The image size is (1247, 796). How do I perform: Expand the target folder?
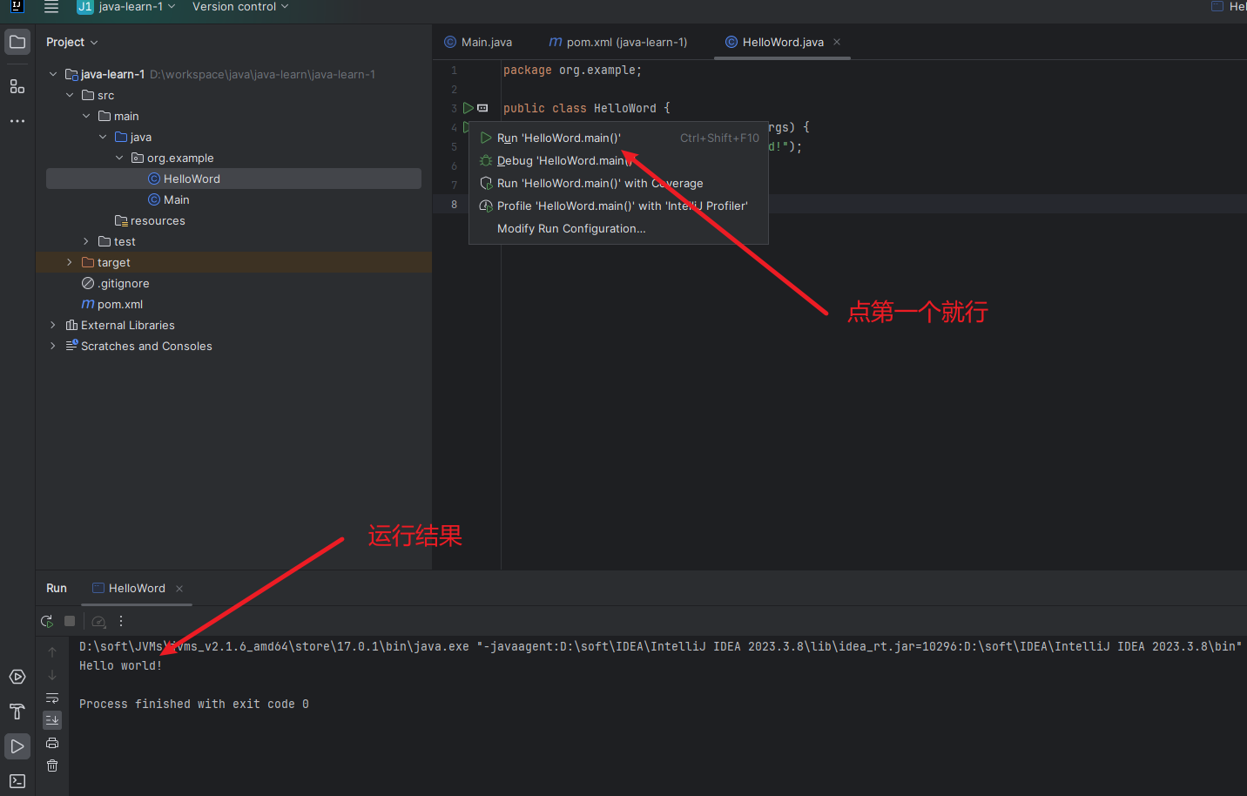[70, 262]
